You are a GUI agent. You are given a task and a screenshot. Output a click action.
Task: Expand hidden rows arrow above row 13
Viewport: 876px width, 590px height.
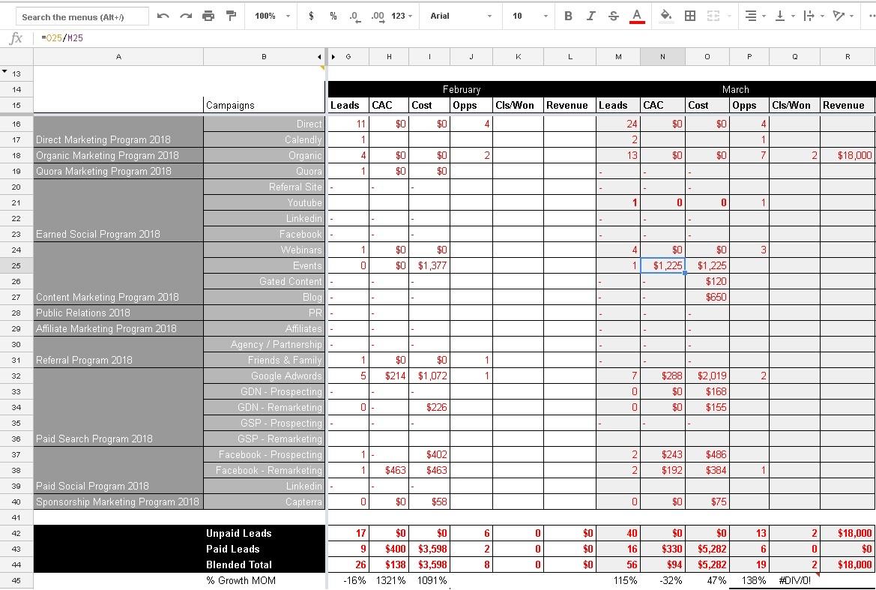[4, 71]
